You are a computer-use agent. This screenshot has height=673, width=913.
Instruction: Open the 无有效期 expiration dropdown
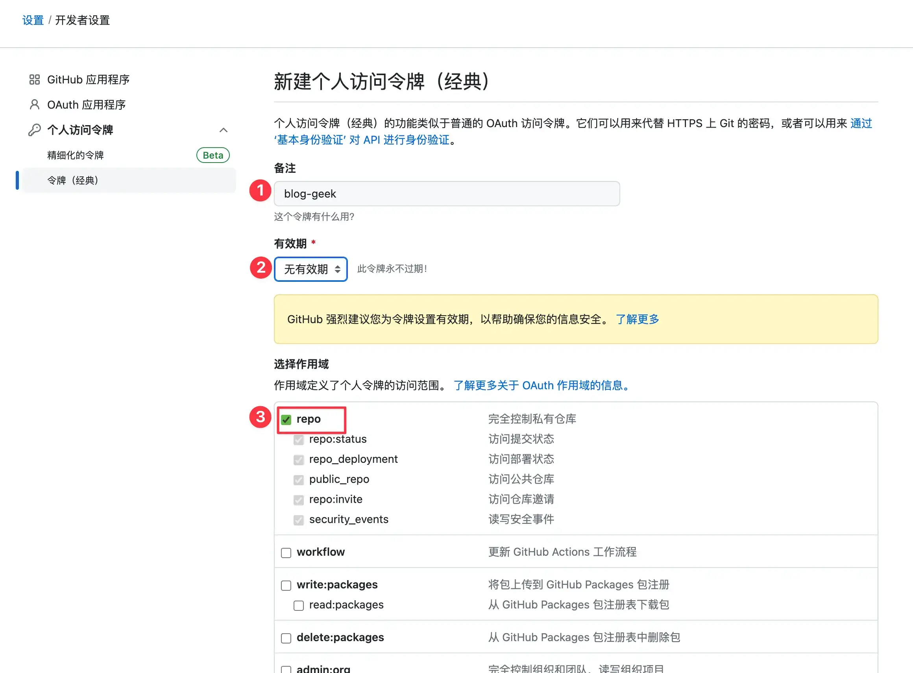311,269
